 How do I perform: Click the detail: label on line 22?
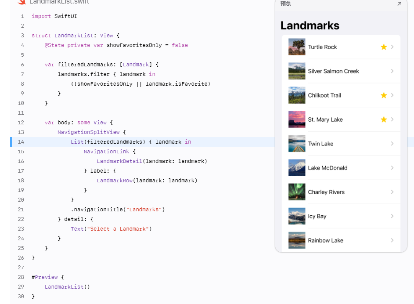tap(75, 219)
